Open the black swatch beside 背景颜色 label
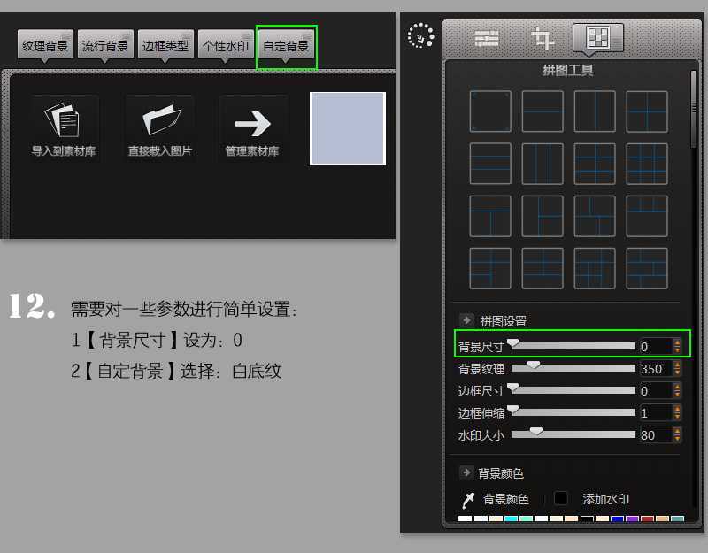This screenshot has width=708, height=553. pos(561,498)
